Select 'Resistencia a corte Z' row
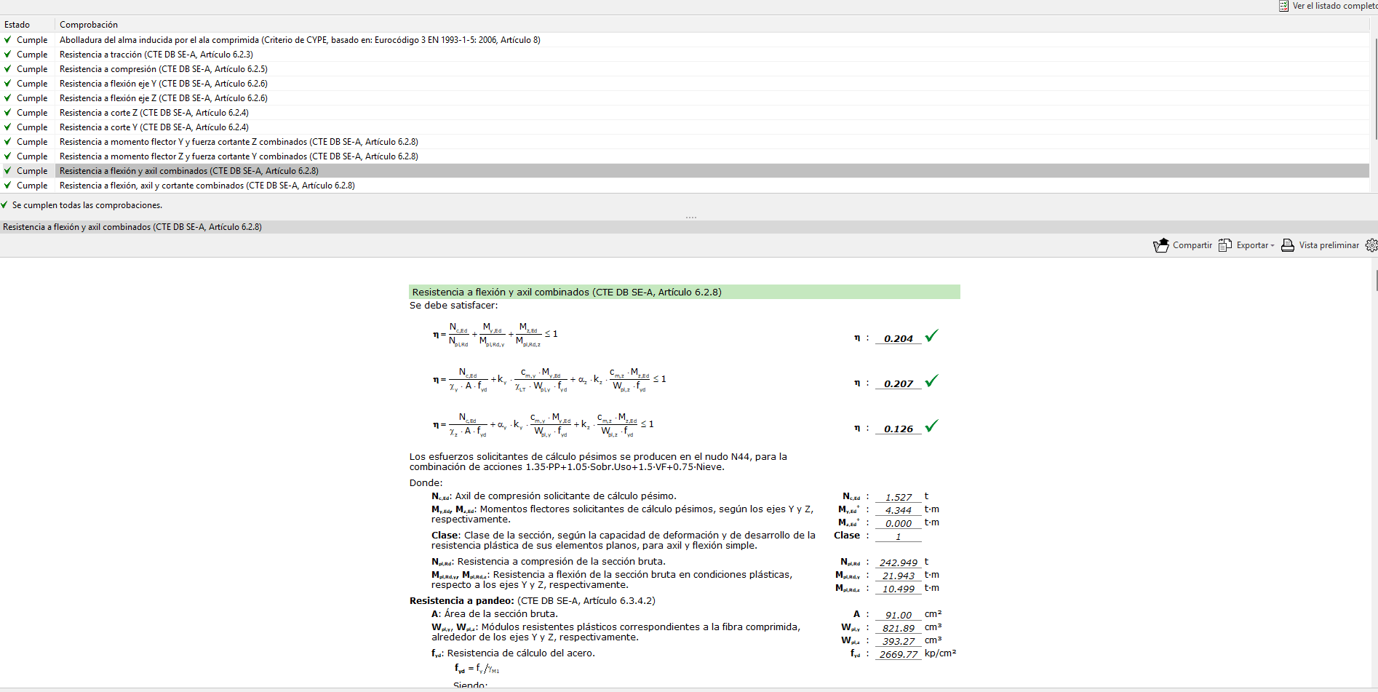This screenshot has width=1378, height=692. pos(154,113)
